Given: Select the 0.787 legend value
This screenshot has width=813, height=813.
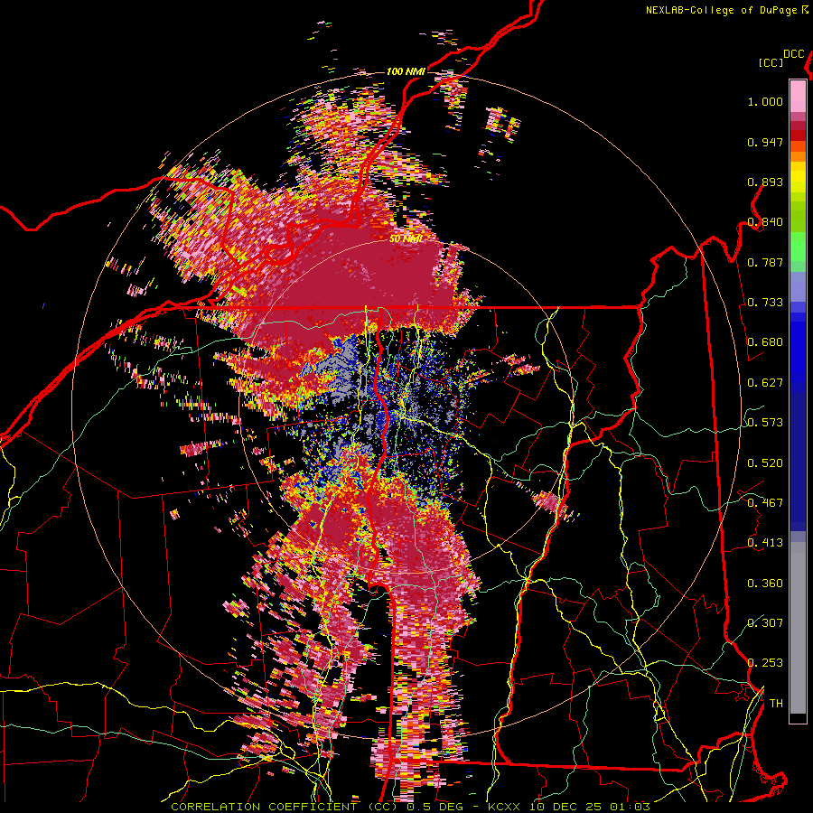Looking at the screenshot, I should pos(765,262).
